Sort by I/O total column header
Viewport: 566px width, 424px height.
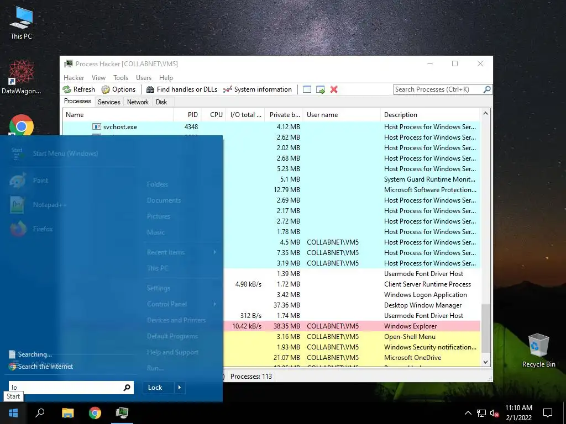point(245,115)
